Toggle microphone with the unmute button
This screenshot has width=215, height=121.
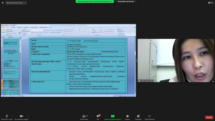click(7, 116)
